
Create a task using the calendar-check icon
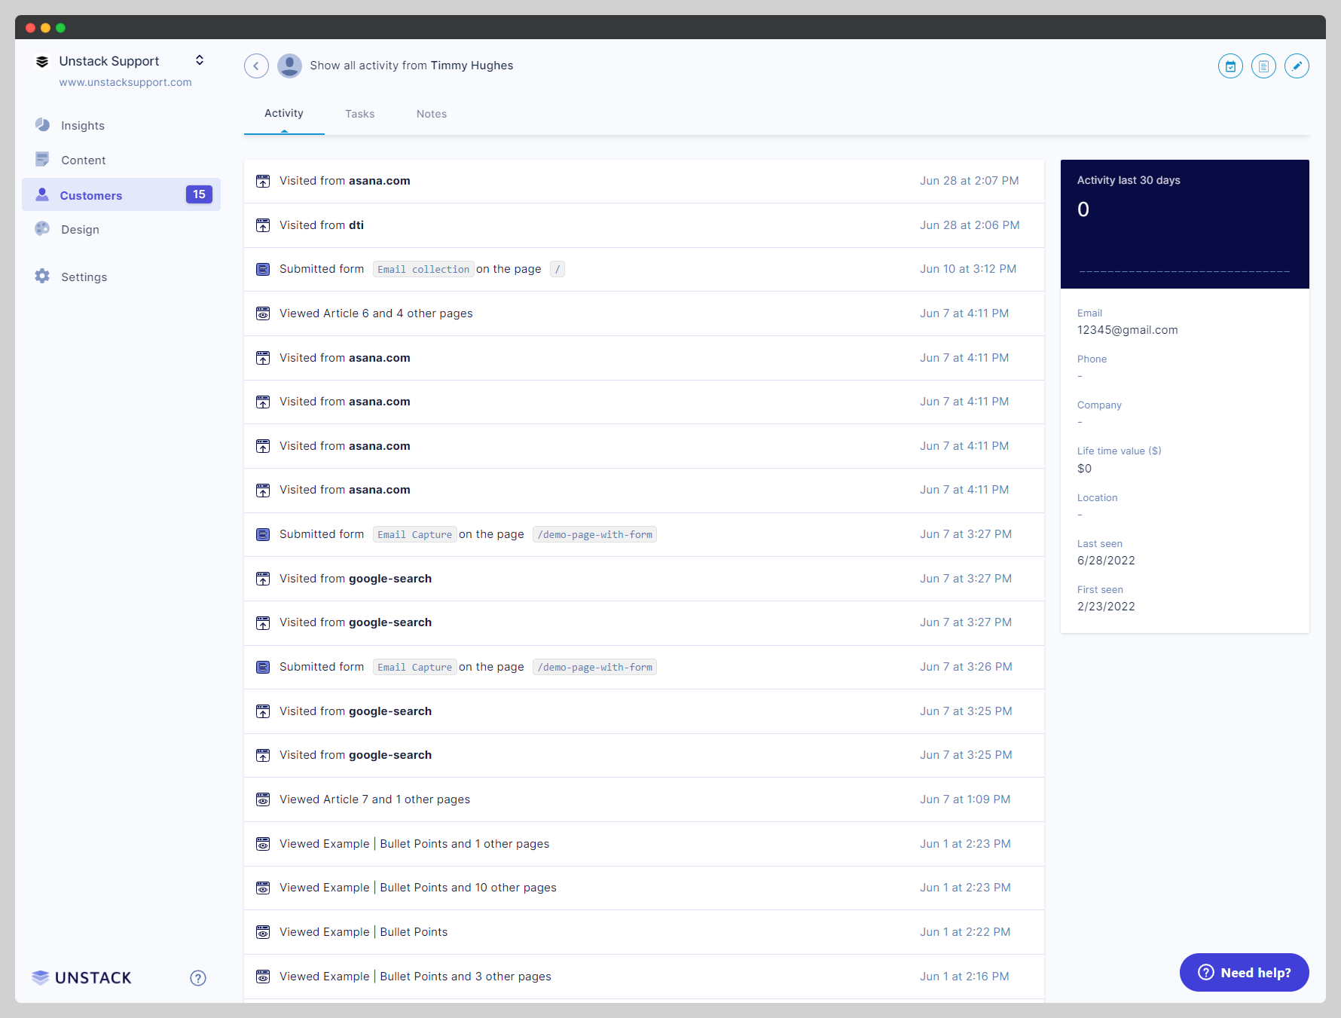click(1230, 66)
